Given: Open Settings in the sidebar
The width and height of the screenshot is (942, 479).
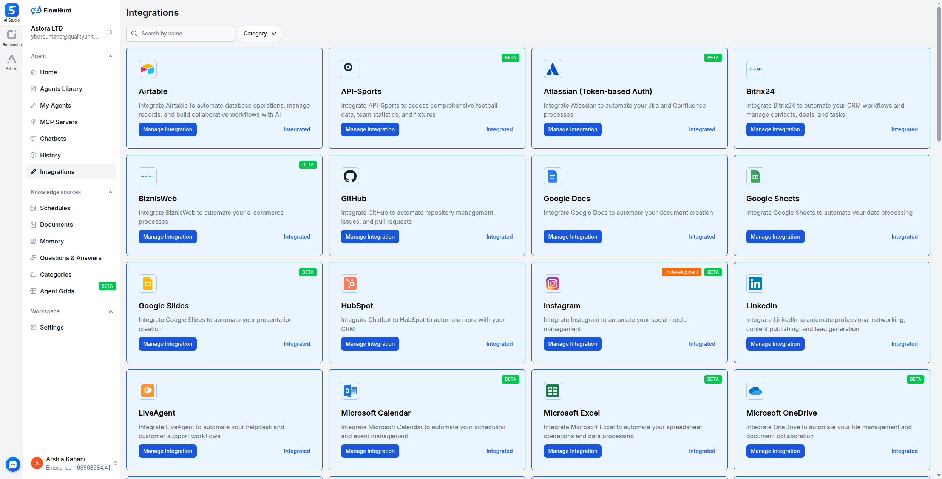Looking at the screenshot, I should coord(71,327).
